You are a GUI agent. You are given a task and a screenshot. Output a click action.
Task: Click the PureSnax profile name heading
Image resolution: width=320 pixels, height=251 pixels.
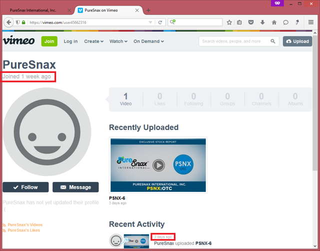tap(29, 65)
